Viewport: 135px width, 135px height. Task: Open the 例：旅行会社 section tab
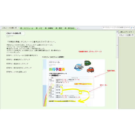click(x=69, y=28)
